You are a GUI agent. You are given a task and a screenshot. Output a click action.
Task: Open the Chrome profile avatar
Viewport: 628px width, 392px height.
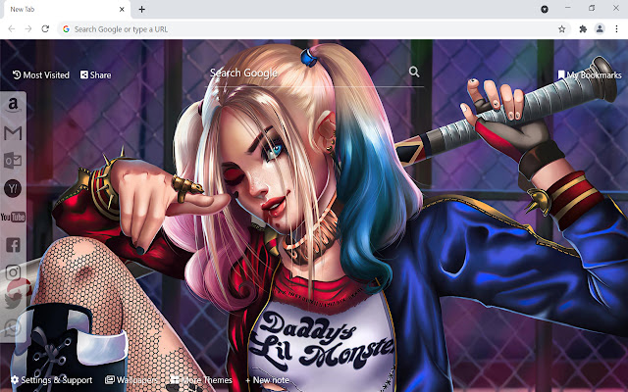[600, 28]
